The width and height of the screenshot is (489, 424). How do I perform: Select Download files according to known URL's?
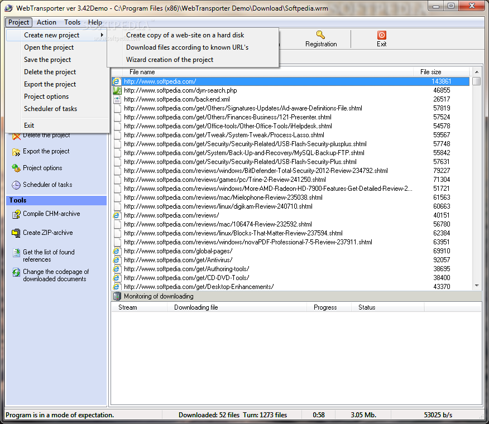193,47
